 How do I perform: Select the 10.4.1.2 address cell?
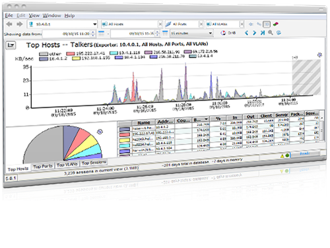(165, 127)
